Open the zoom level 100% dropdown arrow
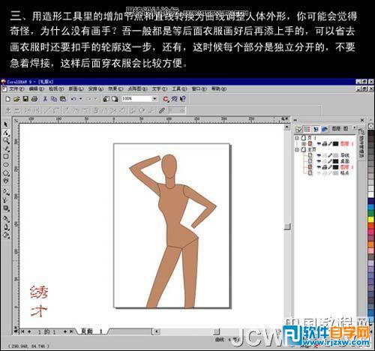Screen dimensions: 375x351 click(154, 99)
